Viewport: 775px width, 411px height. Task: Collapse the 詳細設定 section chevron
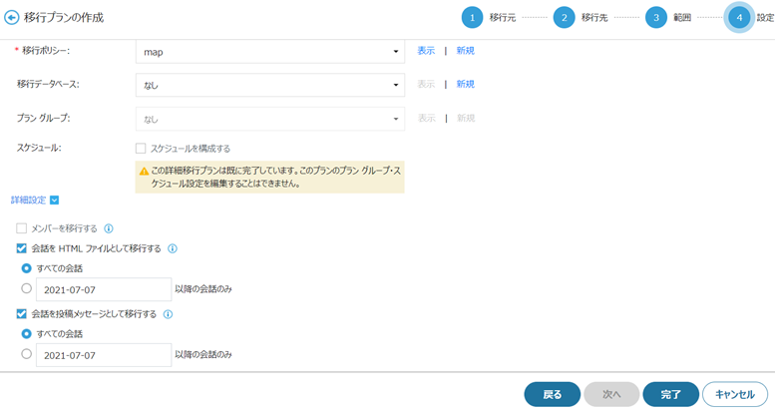pos(55,201)
